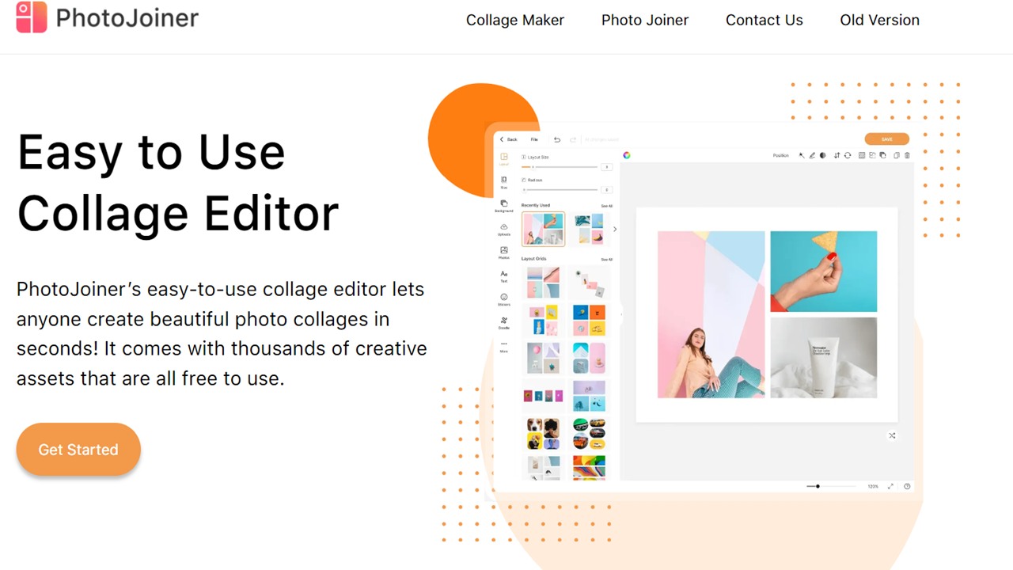The image size is (1013, 570).
Task: Select the Size icon in editor sidebar
Action: tap(504, 180)
